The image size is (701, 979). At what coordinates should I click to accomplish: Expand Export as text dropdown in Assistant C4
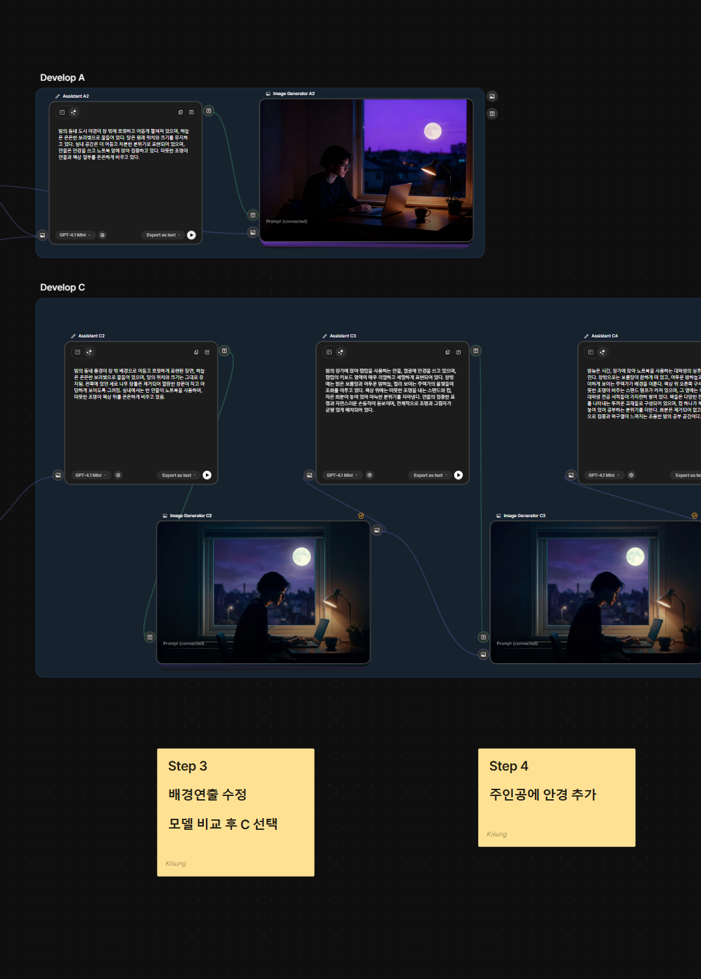tap(687, 475)
